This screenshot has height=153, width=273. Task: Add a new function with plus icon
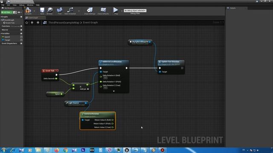click(x=21, y=26)
